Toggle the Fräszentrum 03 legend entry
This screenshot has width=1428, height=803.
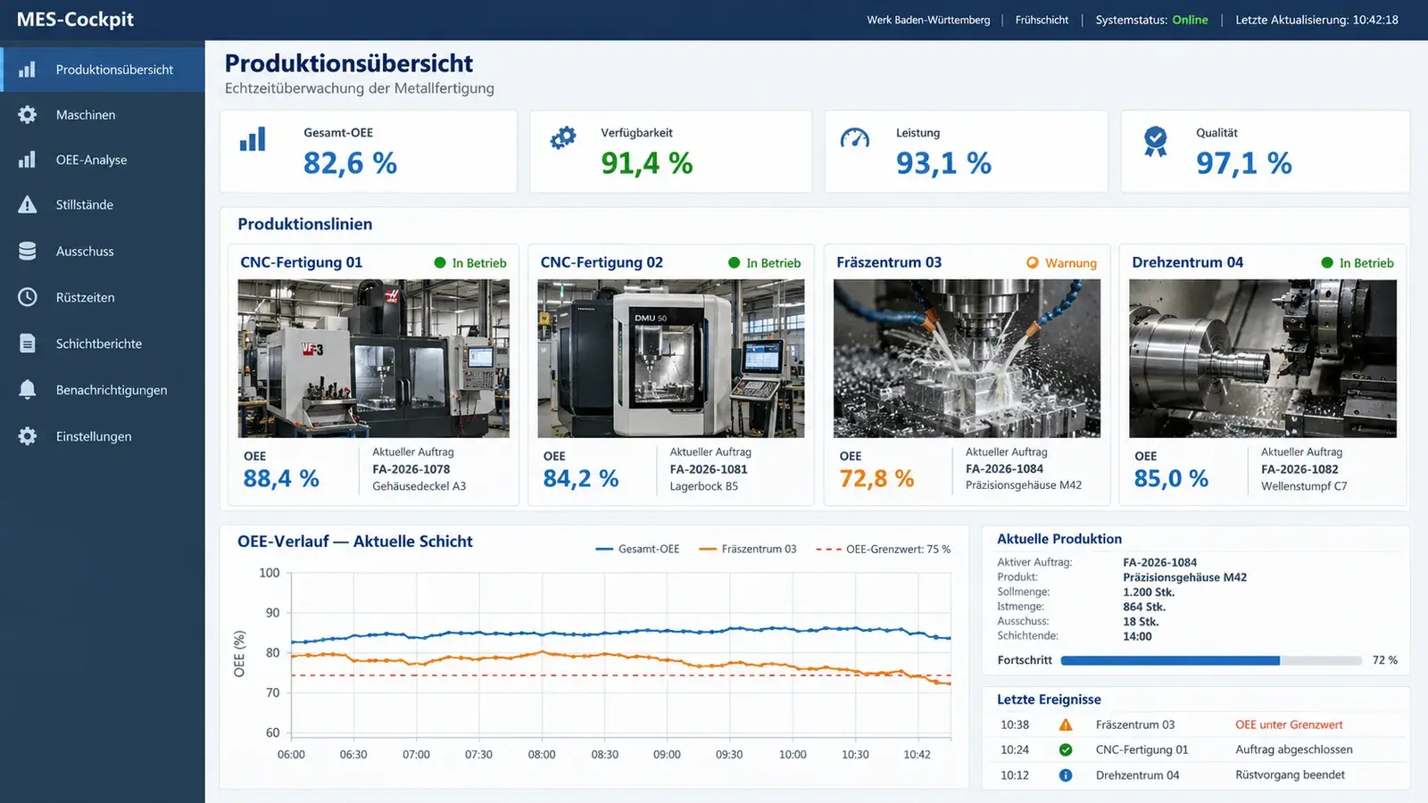click(x=748, y=549)
